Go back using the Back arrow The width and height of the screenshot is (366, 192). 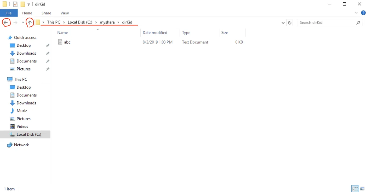(x=5, y=23)
